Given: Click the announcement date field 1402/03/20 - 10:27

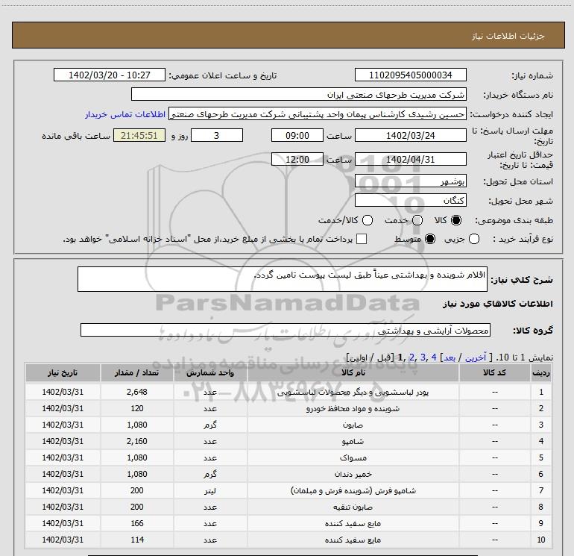Looking at the screenshot, I should 110,75.
